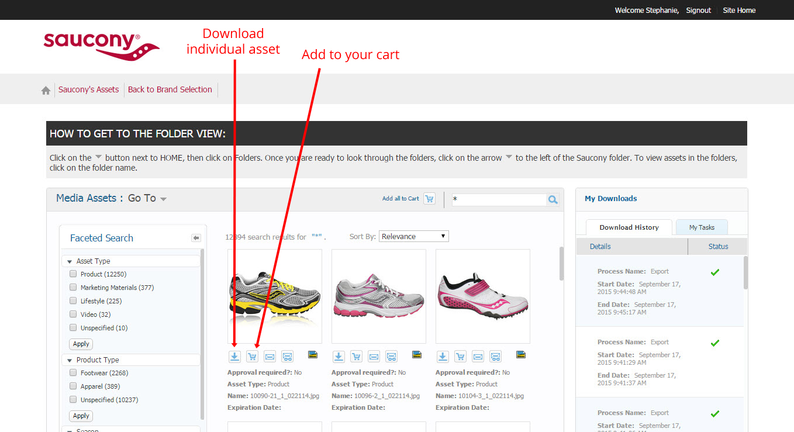Viewport: 794px width, 432px height.
Task: Click the Export entry ending 9:45:17 AM
Action: (660, 291)
